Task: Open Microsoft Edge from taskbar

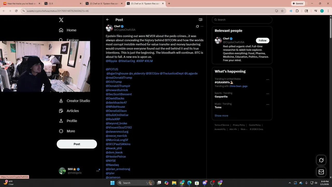Action: pos(189,183)
